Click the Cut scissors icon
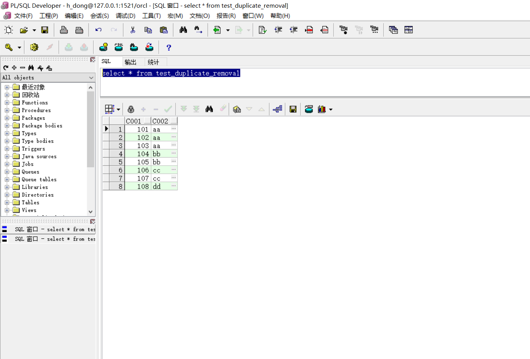 (x=133, y=30)
